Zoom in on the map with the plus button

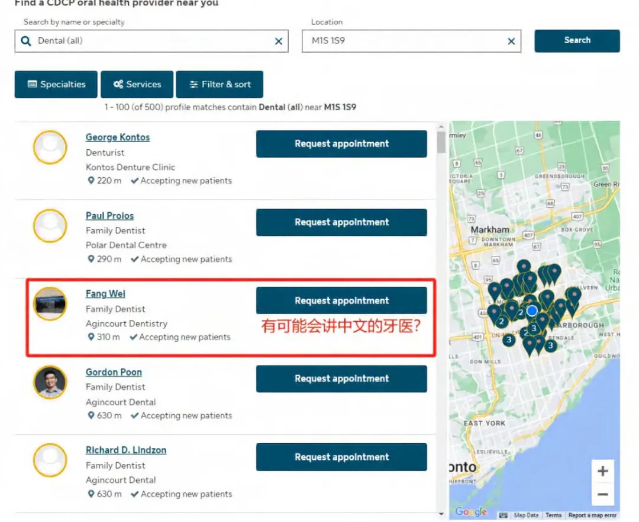603,470
